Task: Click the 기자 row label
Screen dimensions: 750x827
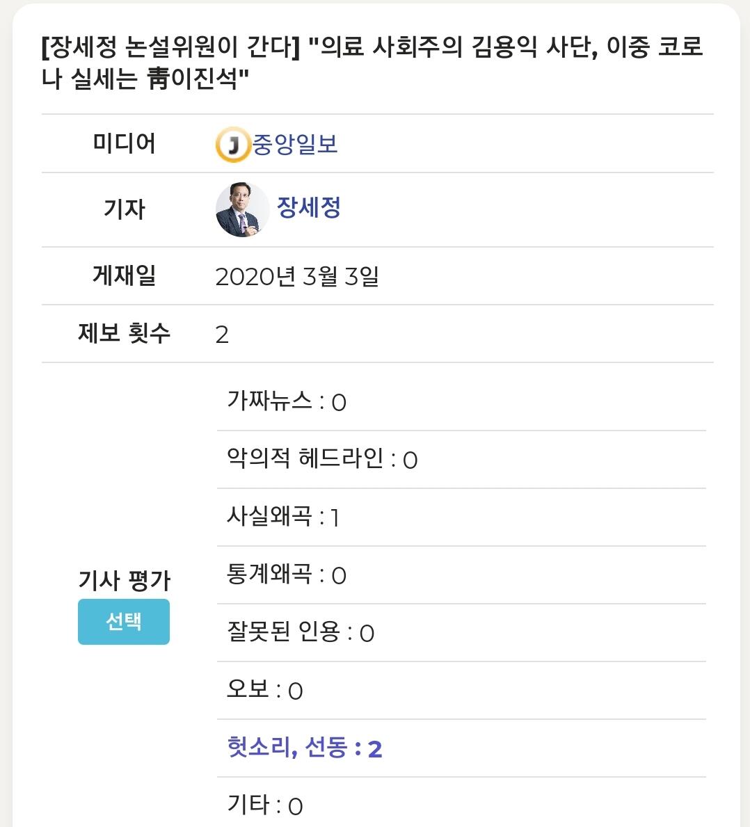Action: pyautogui.click(x=124, y=209)
